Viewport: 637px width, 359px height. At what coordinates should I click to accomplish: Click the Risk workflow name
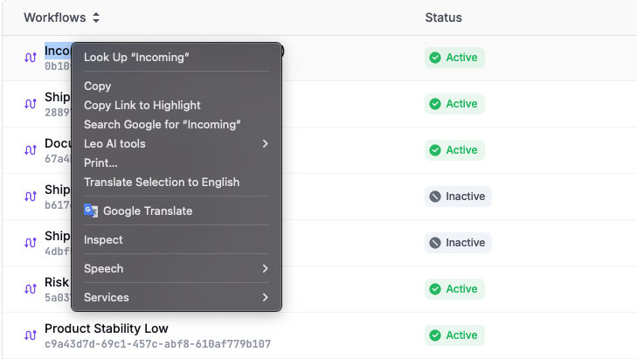tap(57, 282)
